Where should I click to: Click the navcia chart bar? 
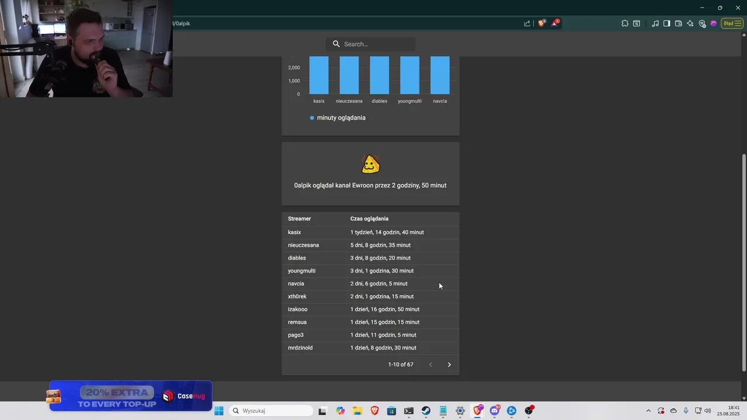[x=440, y=75]
